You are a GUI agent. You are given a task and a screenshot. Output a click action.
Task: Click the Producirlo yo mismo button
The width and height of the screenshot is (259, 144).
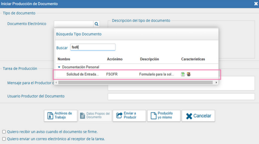[x=164, y=116]
